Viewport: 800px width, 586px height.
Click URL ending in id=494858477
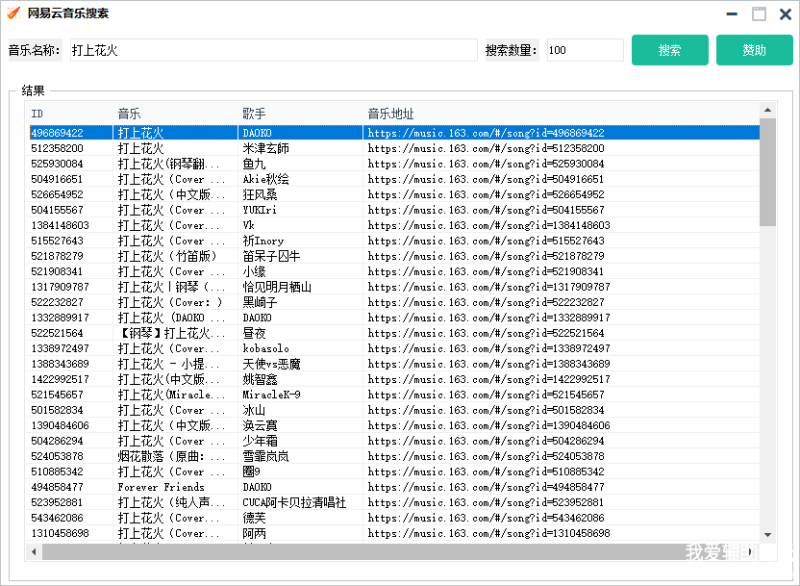486,487
